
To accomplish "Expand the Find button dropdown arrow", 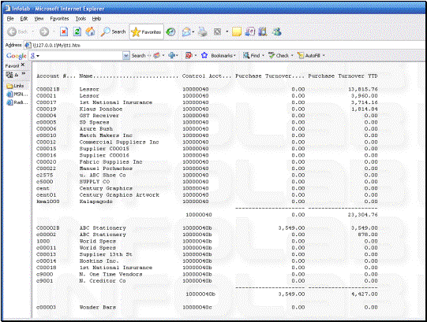I will pyautogui.click(x=263, y=56).
